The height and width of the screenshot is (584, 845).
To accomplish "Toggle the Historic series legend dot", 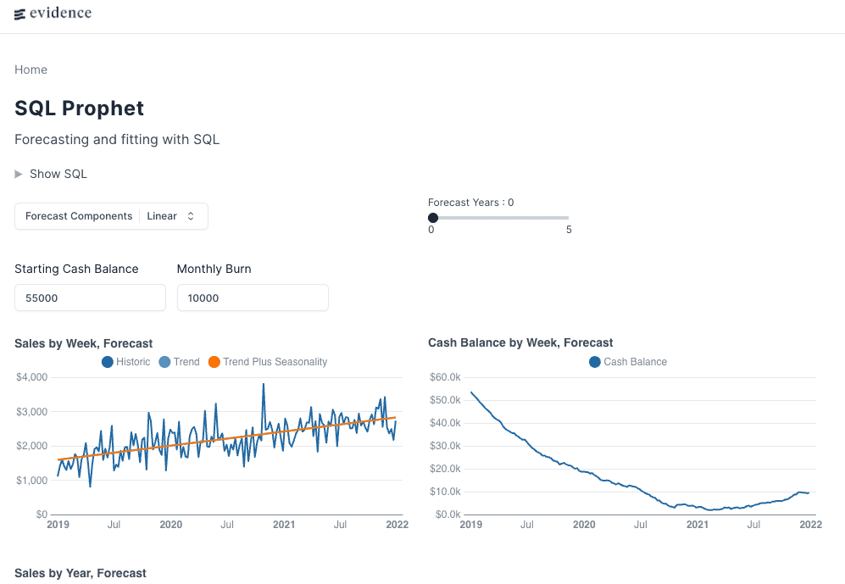I will point(108,362).
